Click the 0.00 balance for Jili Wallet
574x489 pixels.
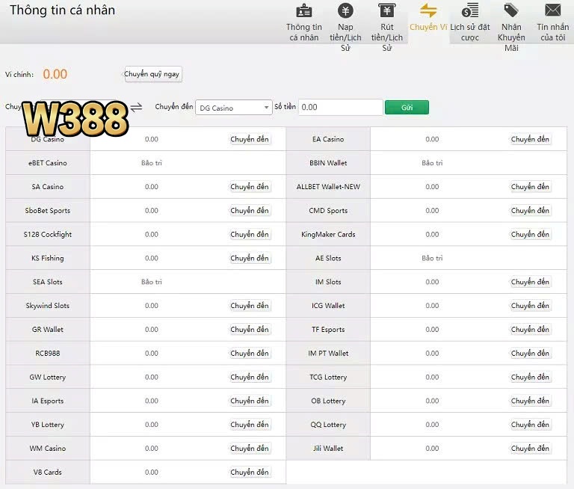432,449
